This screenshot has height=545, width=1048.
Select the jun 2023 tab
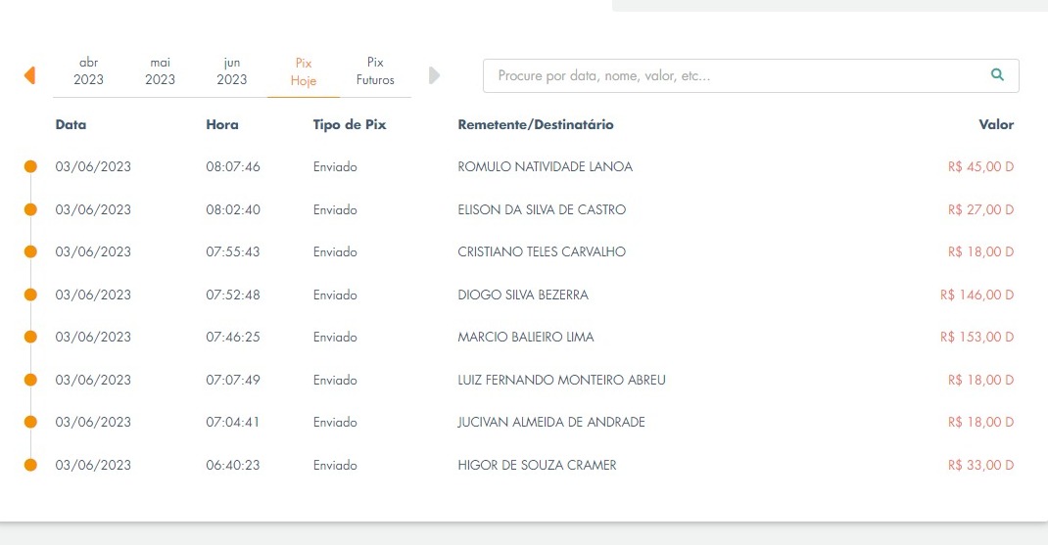pyautogui.click(x=232, y=70)
